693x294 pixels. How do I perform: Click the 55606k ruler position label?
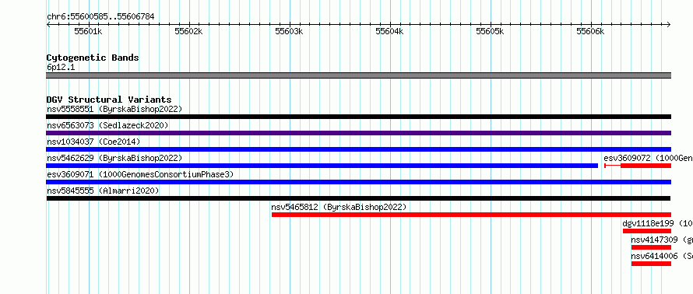point(591,31)
